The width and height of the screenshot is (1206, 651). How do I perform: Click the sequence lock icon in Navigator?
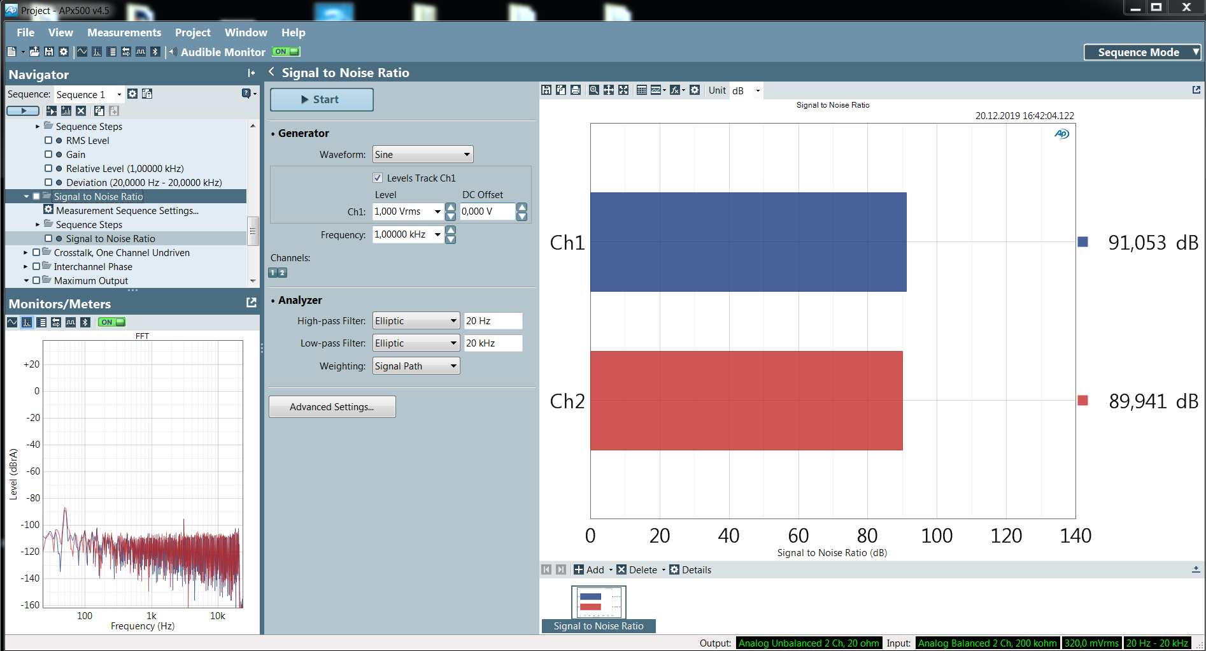(147, 94)
